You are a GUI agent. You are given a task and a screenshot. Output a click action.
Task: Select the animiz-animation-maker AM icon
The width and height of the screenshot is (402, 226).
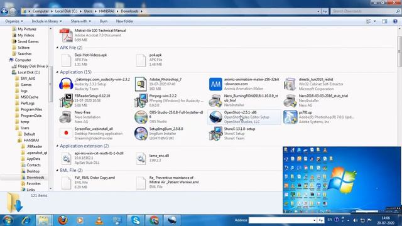tap(215, 84)
